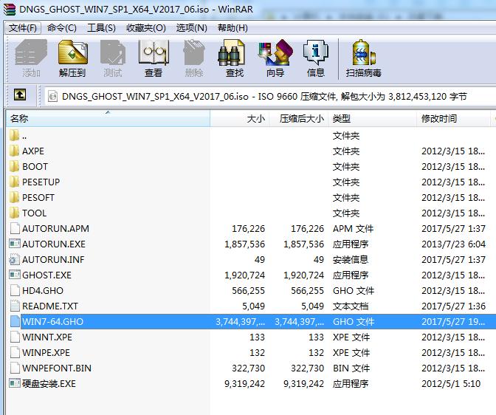Open the 文件(F) menu

(x=23, y=28)
